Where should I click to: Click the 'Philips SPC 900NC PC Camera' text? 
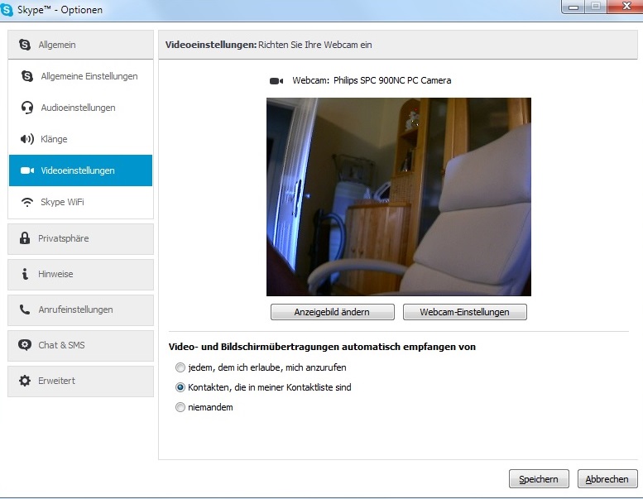[x=392, y=80]
